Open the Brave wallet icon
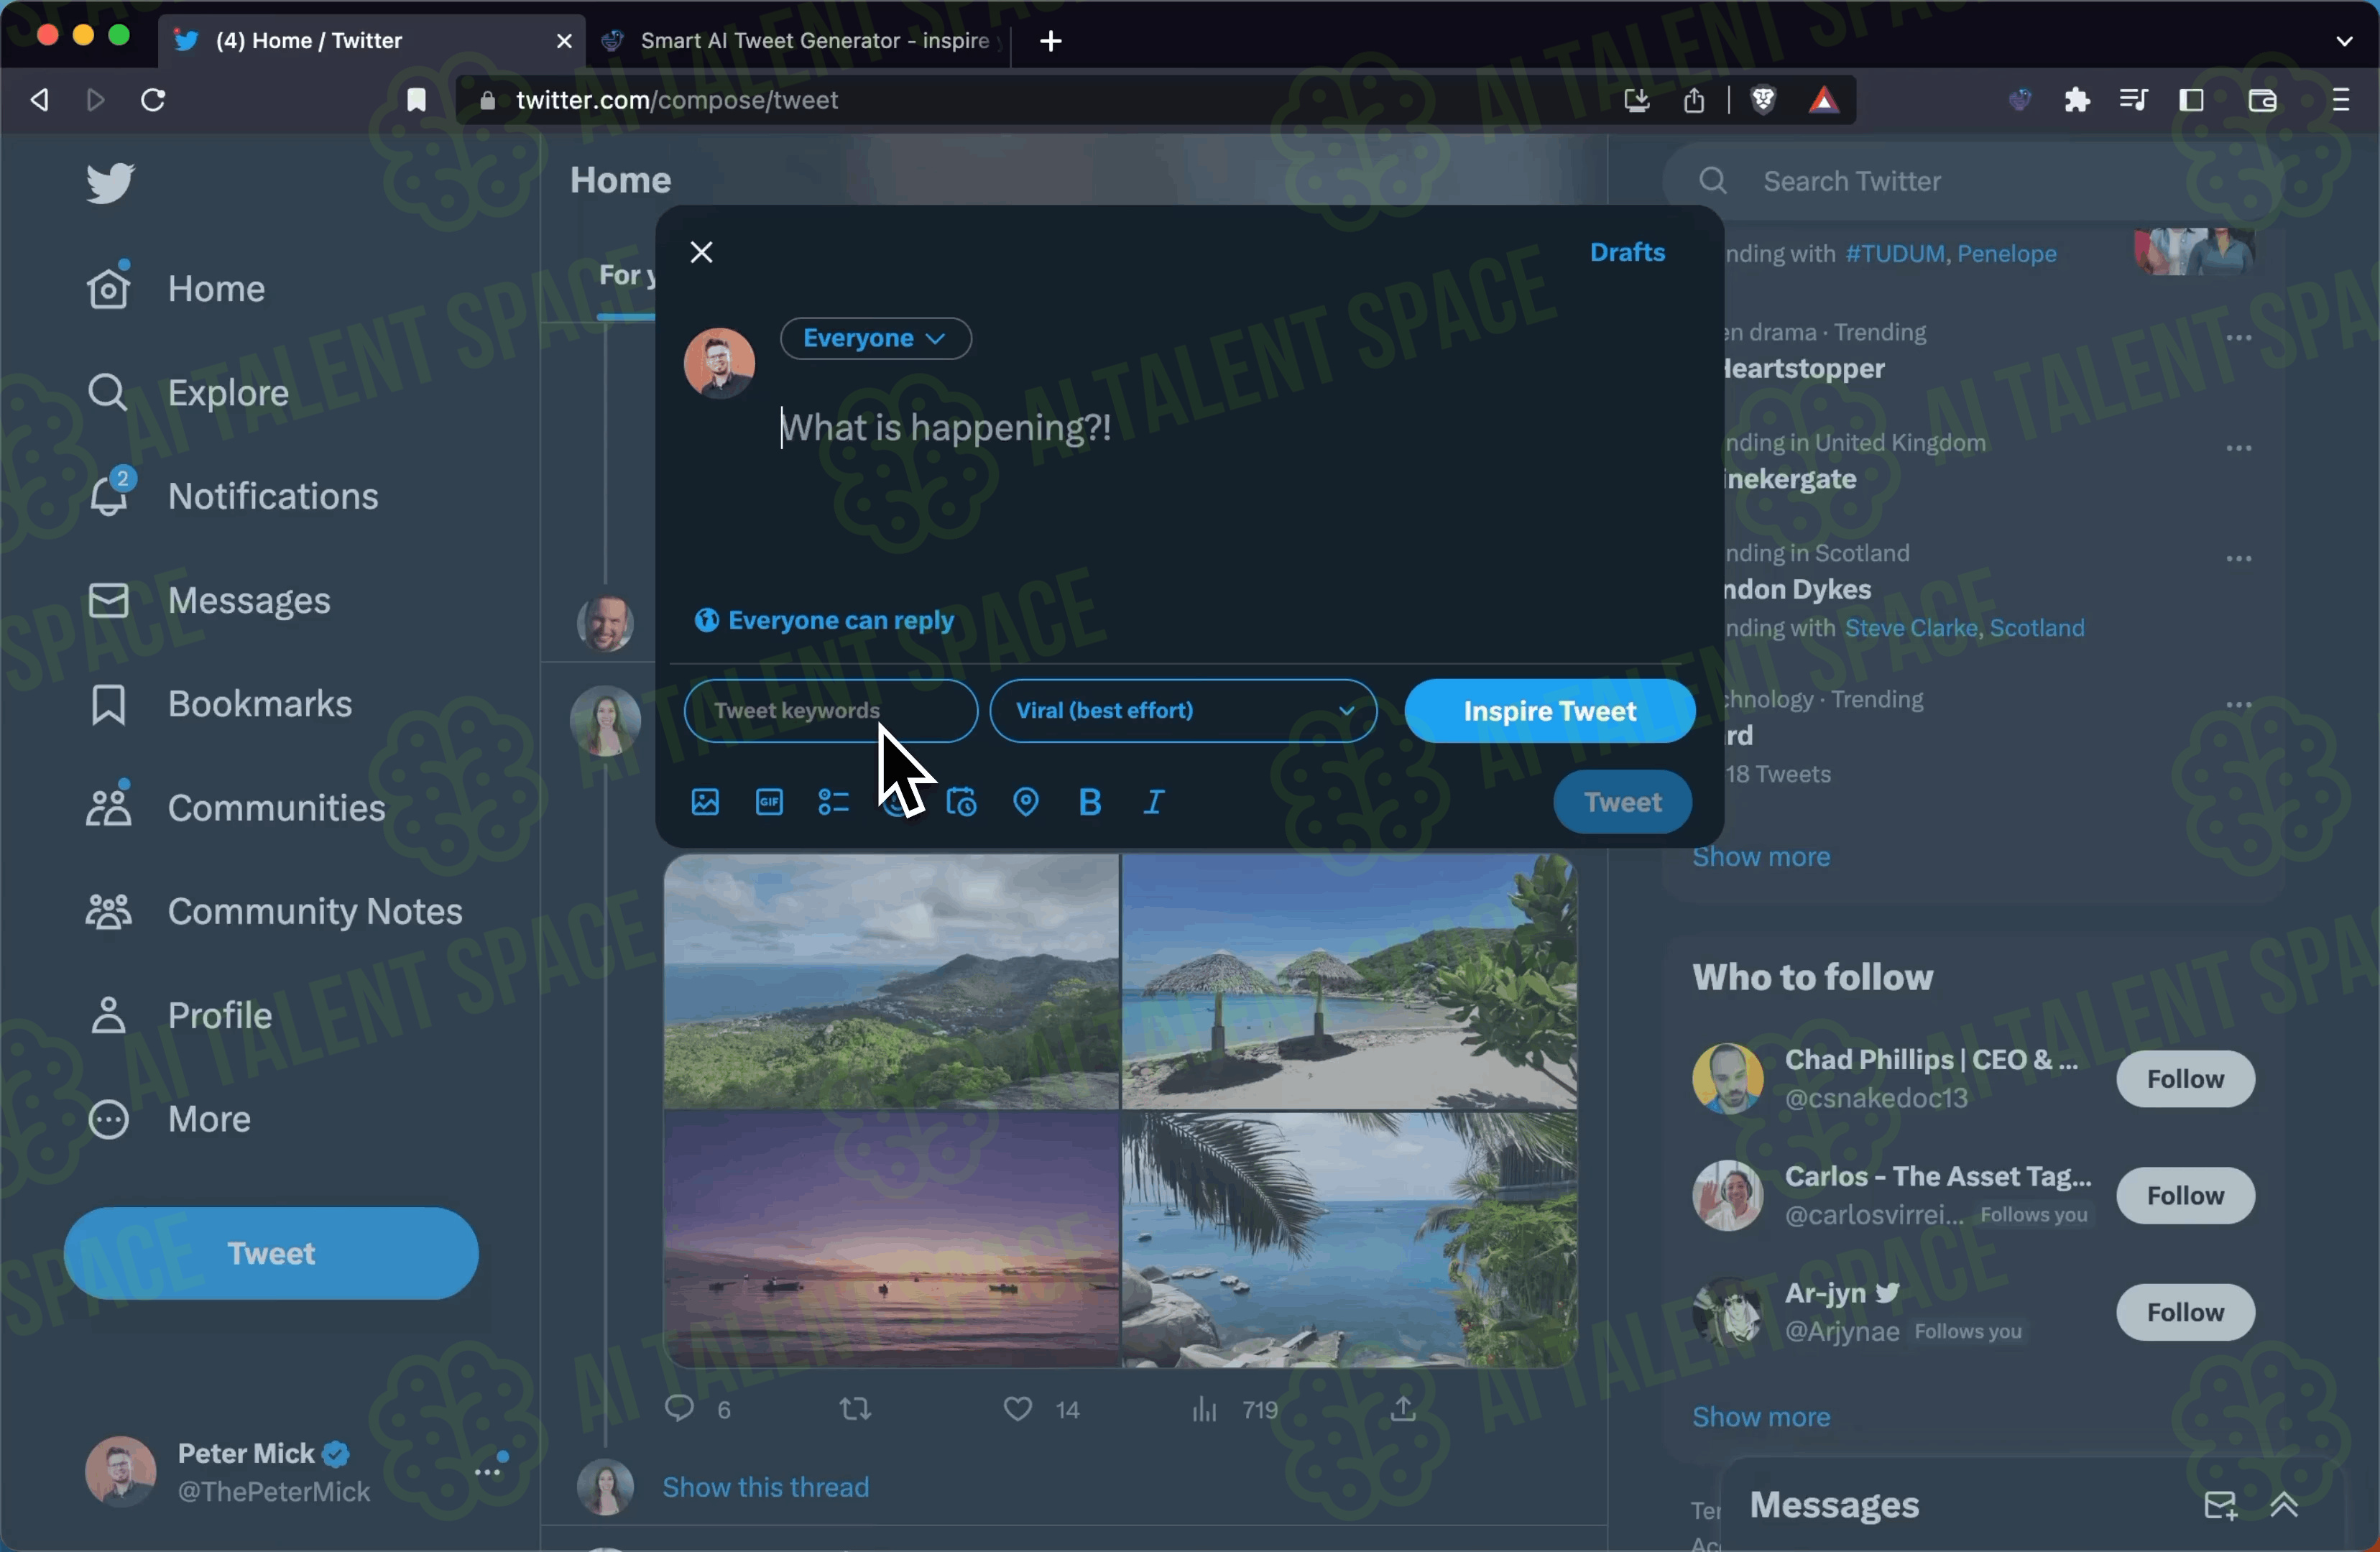The width and height of the screenshot is (2380, 1552). click(2263, 100)
